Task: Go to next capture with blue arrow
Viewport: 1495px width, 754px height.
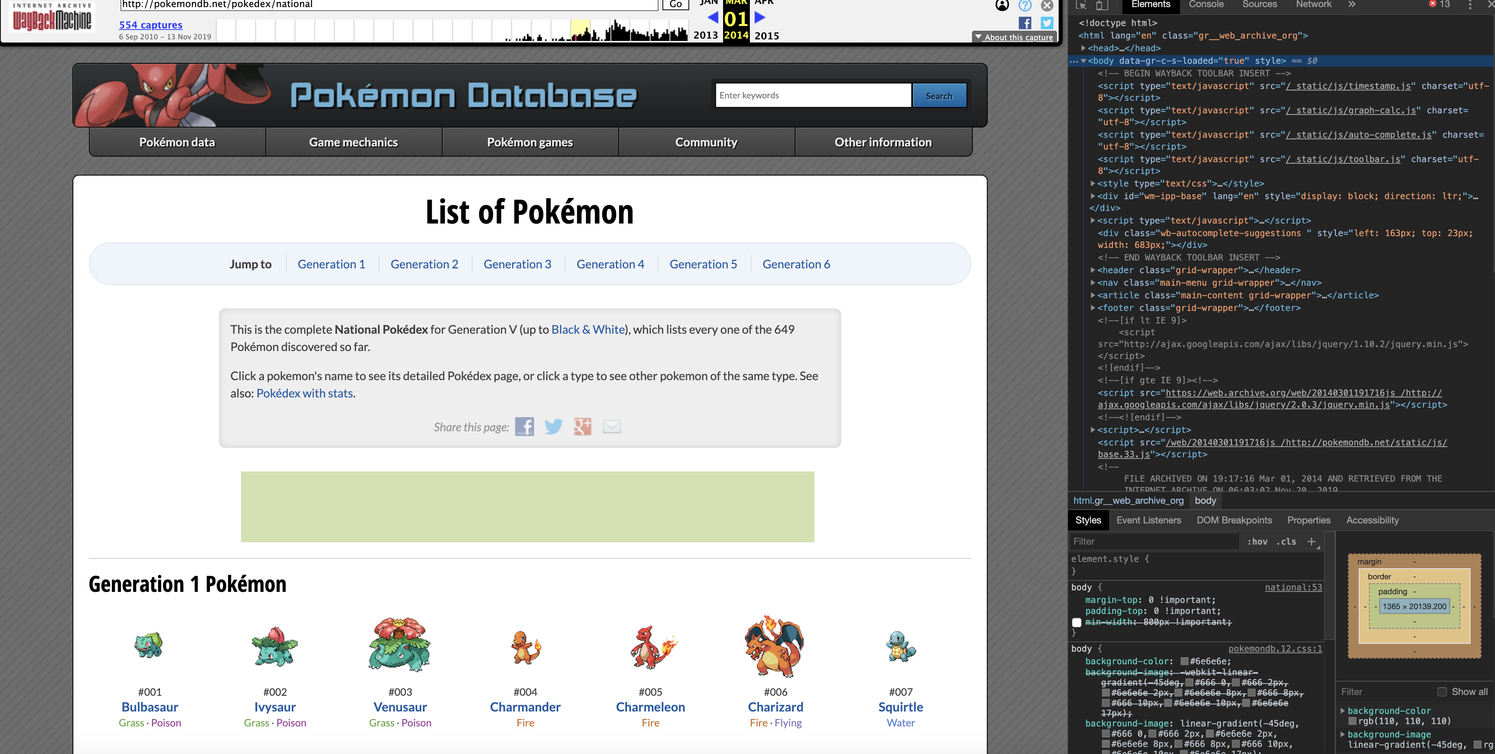Action: coord(760,17)
